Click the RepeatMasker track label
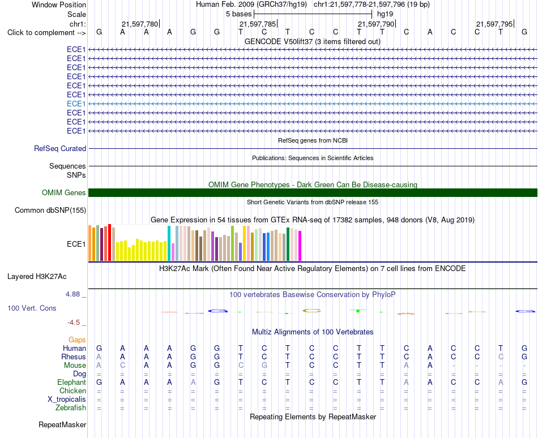Viewport: 538px width, 438px height. click(62, 424)
